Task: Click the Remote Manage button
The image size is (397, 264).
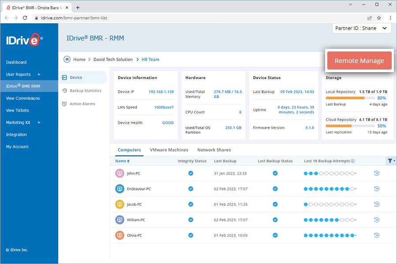Action: click(x=359, y=61)
